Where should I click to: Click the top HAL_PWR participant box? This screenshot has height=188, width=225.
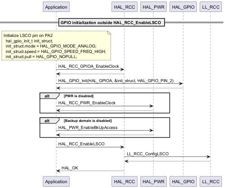(153, 7)
